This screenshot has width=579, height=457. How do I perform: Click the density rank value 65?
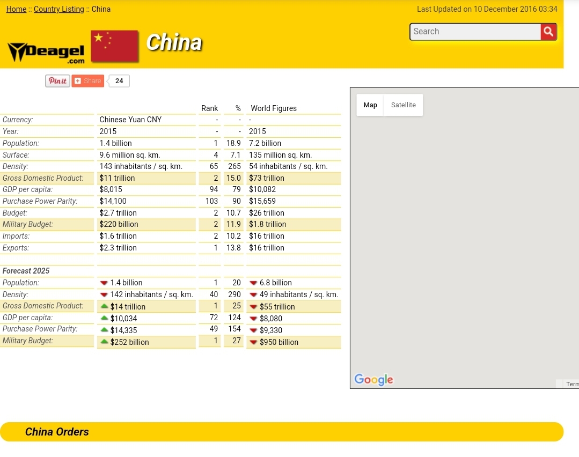click(214, 166)
